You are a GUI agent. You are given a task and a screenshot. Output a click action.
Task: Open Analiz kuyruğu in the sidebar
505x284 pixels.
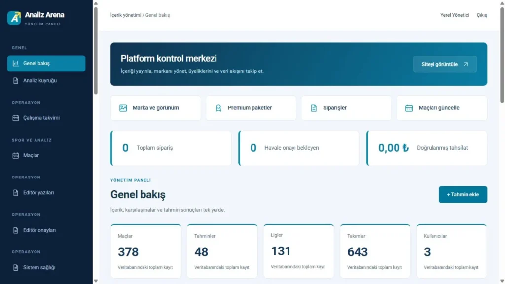(46, 81)
